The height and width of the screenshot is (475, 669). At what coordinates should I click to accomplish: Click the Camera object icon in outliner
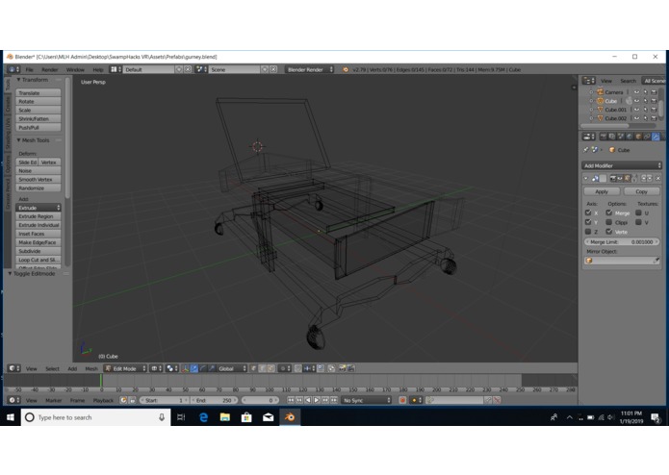[600, 92]
